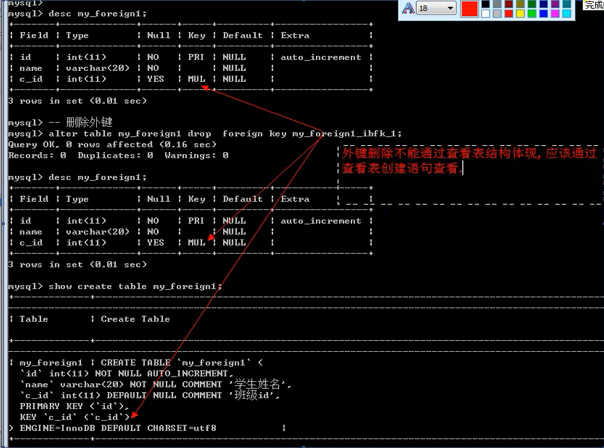The image size is (604, 448).
Task: Pick the magenta color swatch
Action: tap(555, 14)
